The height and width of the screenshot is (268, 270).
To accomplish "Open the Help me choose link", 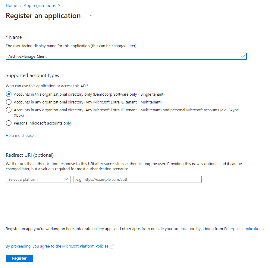I will coord(21,135).
